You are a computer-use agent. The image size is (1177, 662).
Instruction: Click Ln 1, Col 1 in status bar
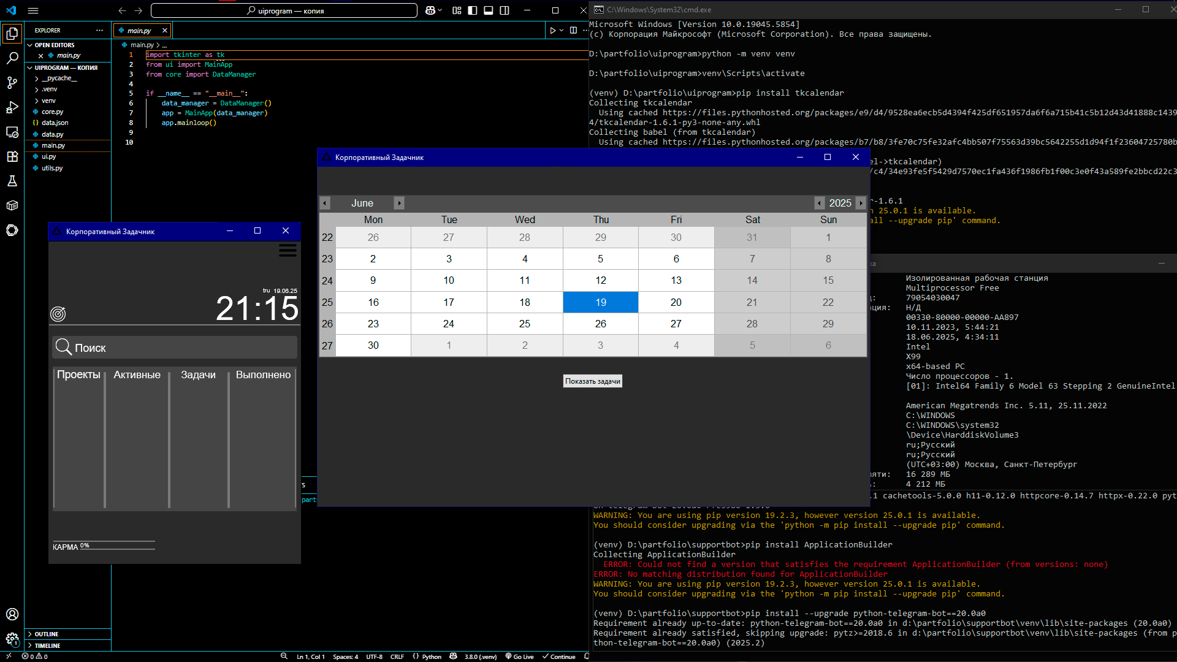(x=310, y=656)
